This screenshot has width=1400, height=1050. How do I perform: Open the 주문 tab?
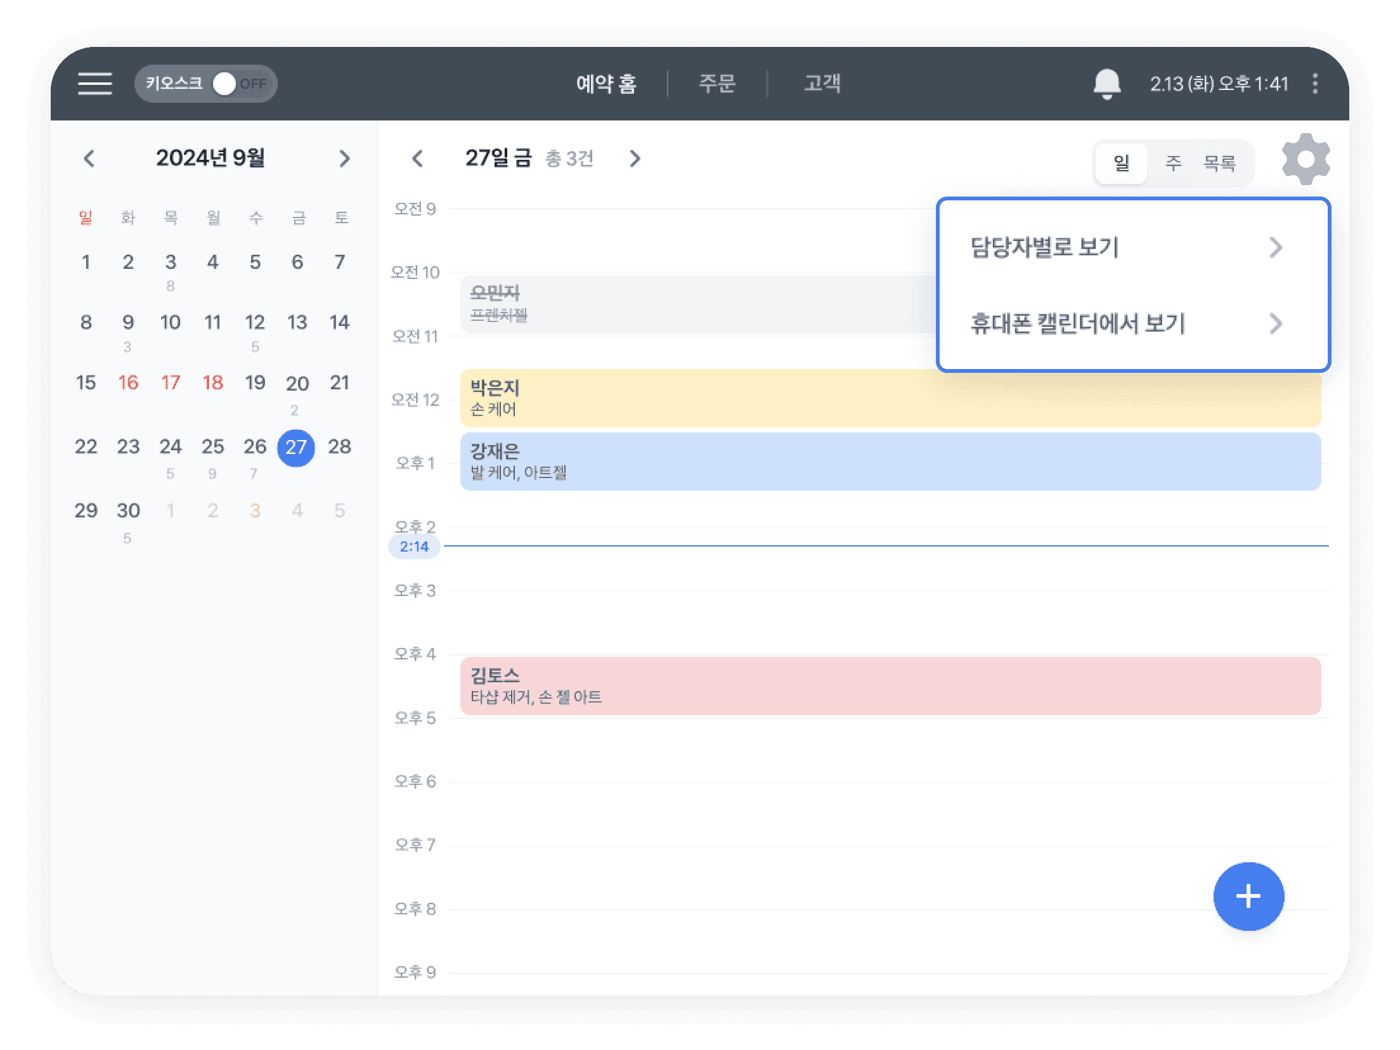click(716, 84)
